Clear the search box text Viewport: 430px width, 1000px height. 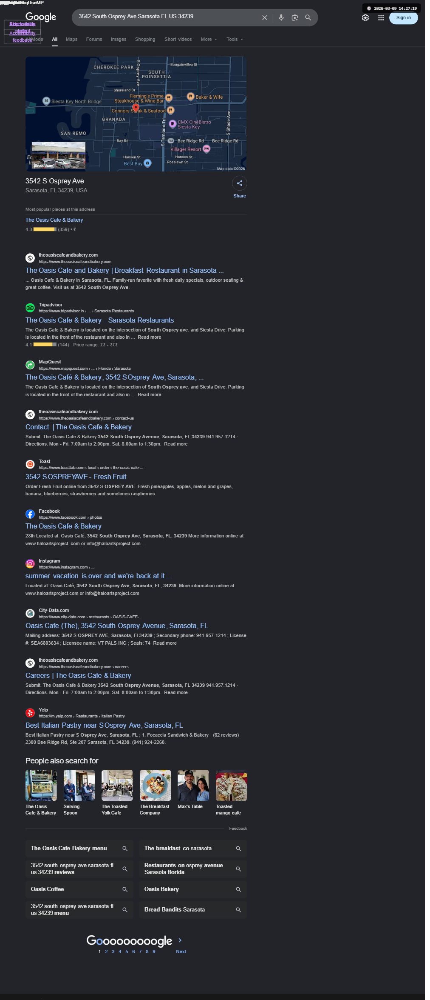pos(264,17)
